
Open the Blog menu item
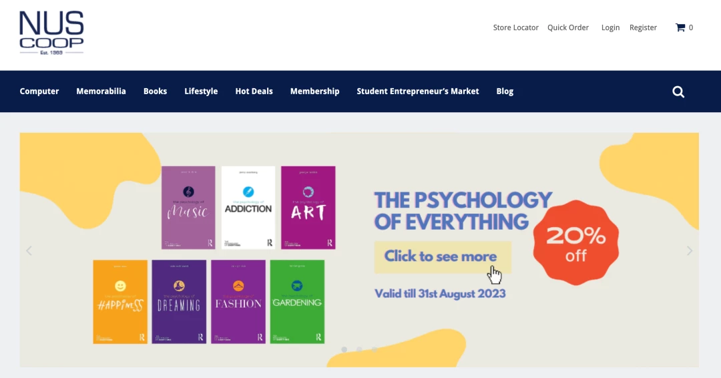click(x=505, y=91)
